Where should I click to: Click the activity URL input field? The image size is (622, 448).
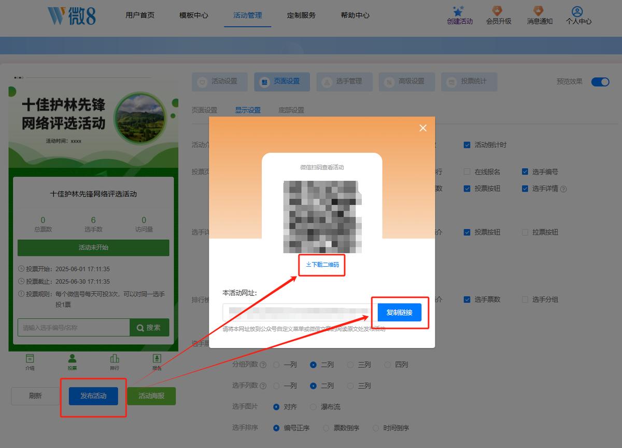(x=297, y=313)
